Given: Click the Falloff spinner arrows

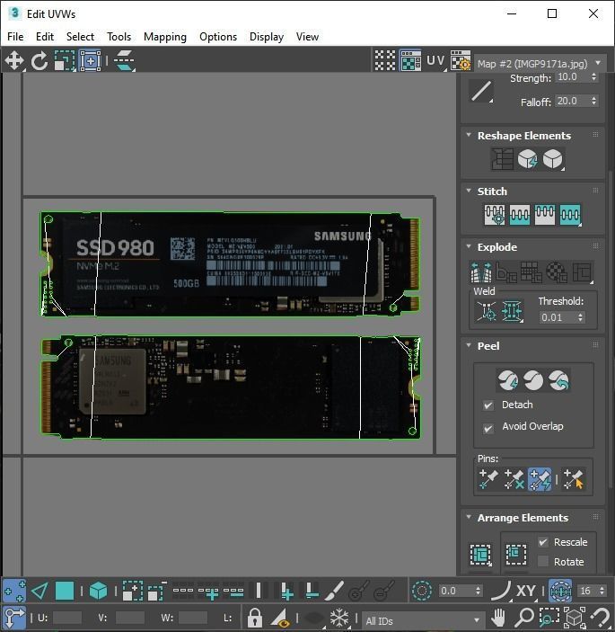Looking at the screenshot, I should coord(593,101).
